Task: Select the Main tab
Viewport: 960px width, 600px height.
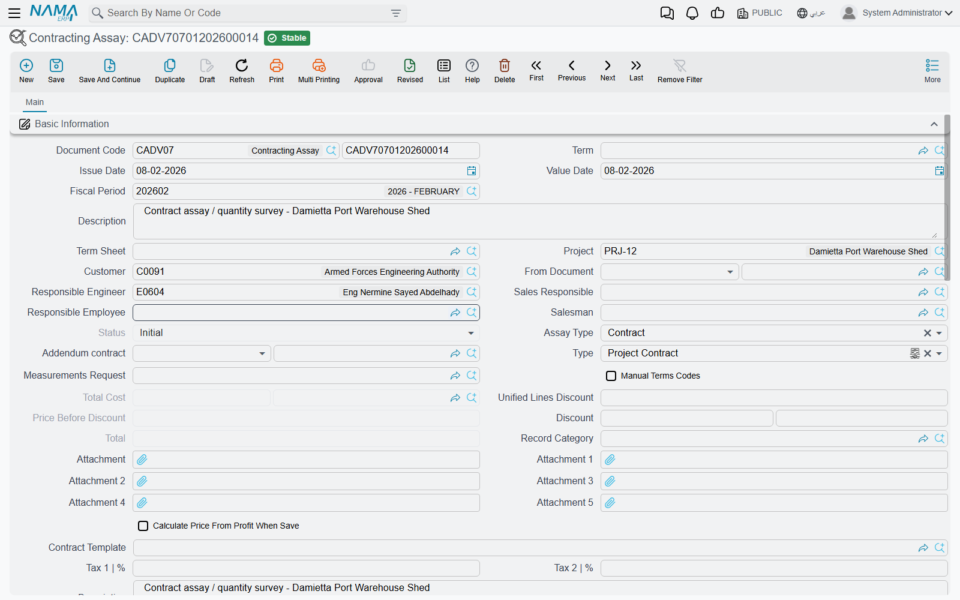Action: 35,103
